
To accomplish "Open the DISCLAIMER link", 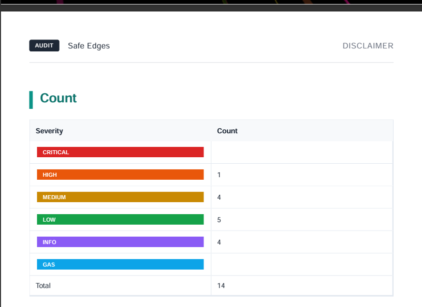I will [x=368, y=45].
